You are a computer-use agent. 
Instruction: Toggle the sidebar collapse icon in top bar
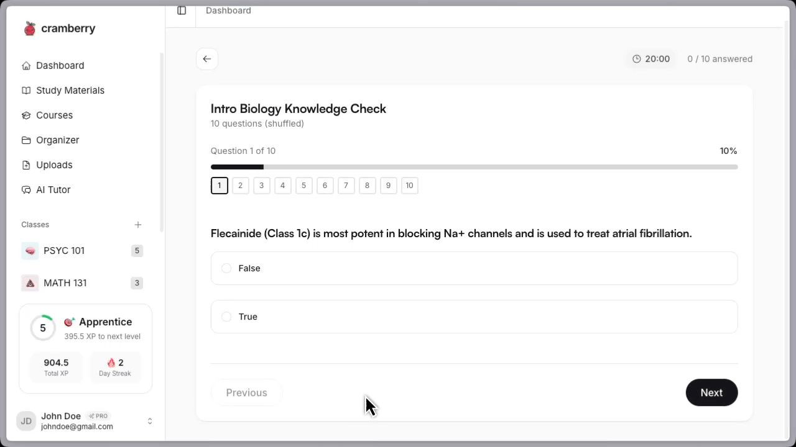click(182, 11)
